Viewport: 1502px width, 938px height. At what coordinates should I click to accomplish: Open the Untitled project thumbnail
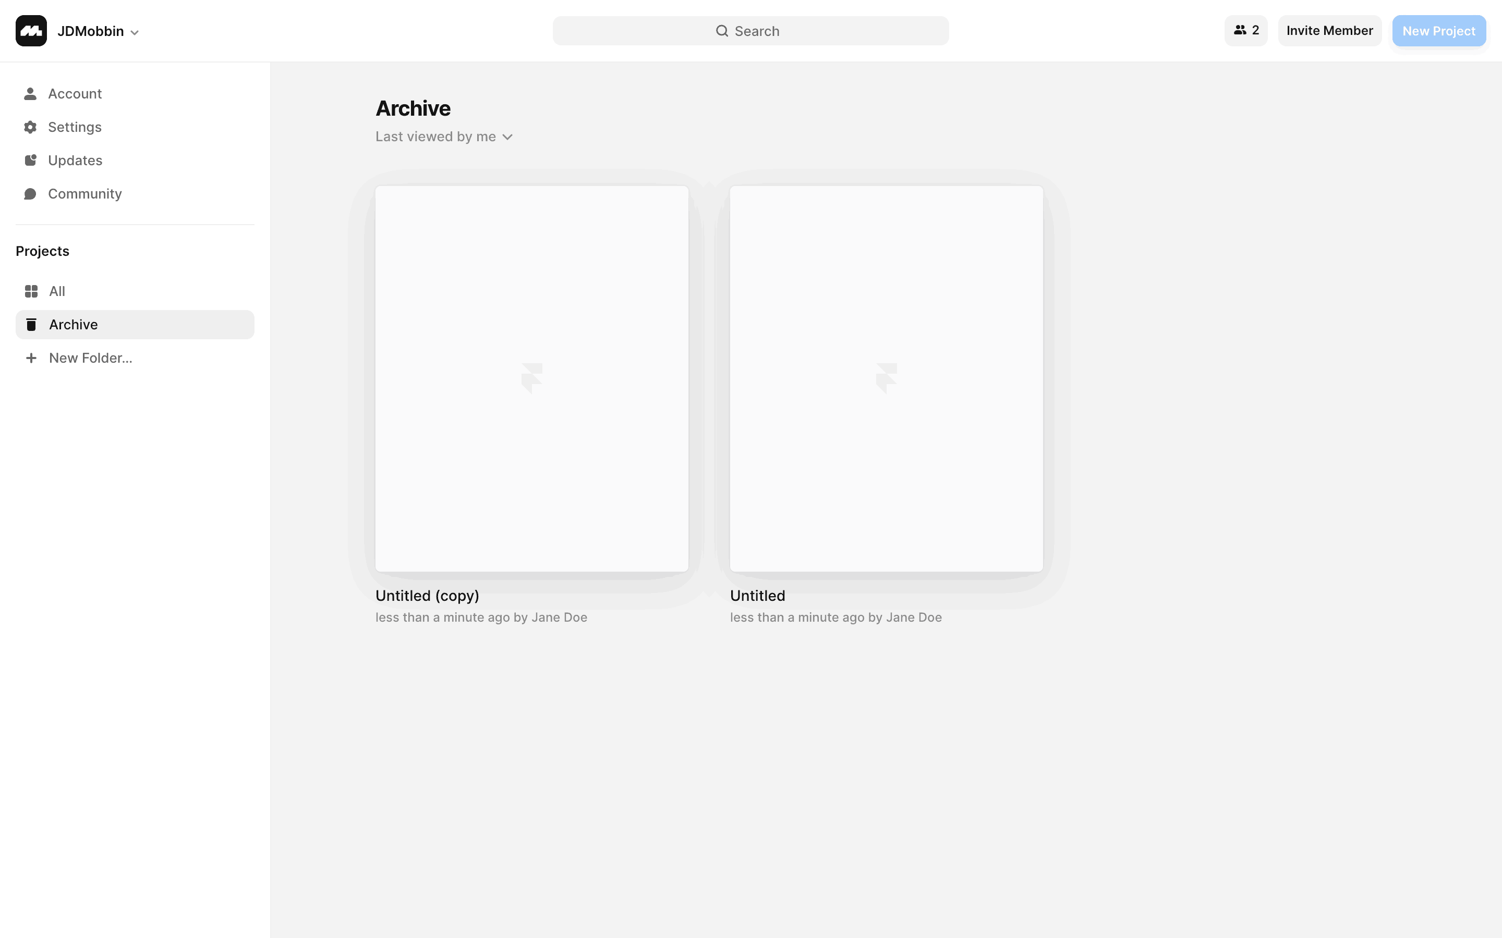tap(886, 378)
